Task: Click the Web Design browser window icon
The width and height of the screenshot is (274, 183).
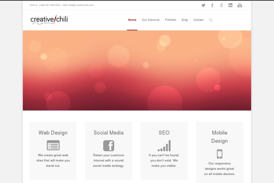Action: (53, 145)
